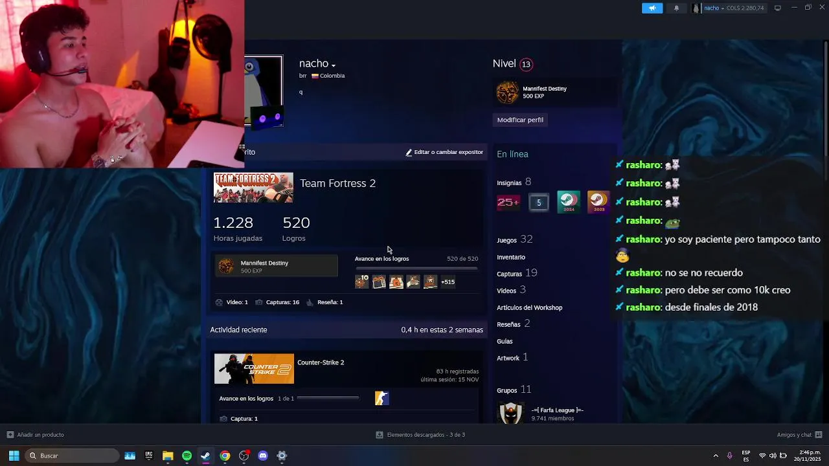829x466 pixels.
Task: Open the Farfa League group name
Action: click(558, 410)
